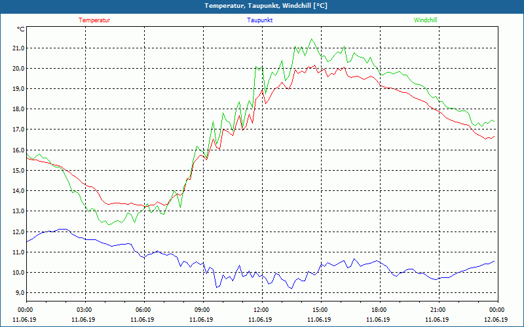Click the red Temperatur curve's right end
Image resolution: width=524 pixels, height=327 pixels.
pyautogui.click(x=494, y=136)
